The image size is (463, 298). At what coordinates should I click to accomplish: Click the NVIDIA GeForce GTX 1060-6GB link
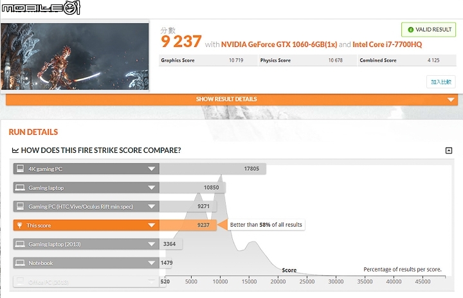pyautogui.click(x=279, y=44)
